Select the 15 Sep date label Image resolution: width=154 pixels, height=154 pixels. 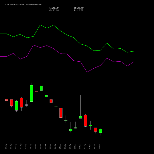80,147
